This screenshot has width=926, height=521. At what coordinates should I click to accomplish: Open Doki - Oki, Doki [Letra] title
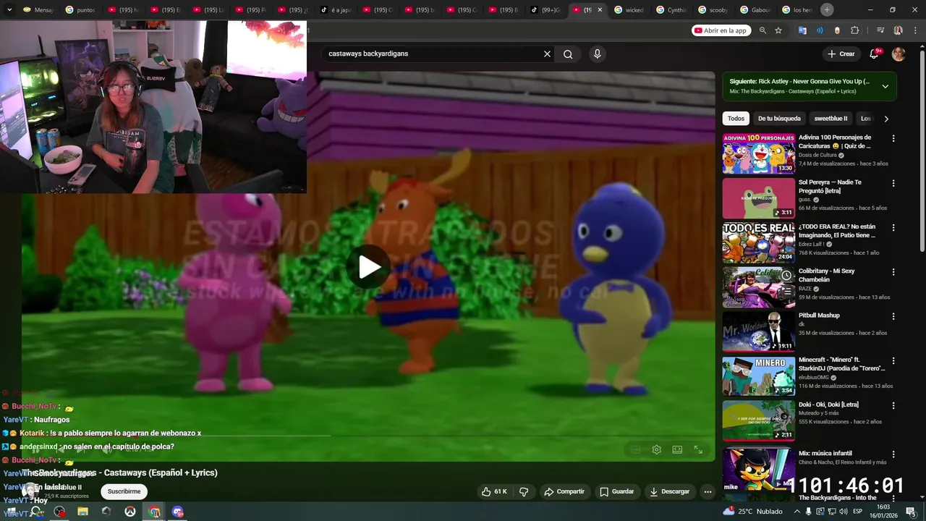tap(828, 404)
